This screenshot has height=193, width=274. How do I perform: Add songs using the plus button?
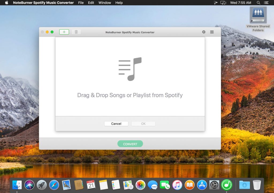(64, 32)
